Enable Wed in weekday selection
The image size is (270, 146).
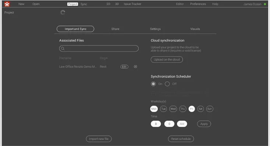click(x=173, y=109)
